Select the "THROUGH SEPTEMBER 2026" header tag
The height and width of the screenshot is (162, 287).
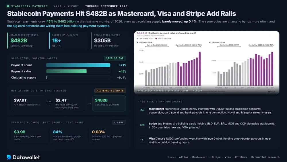106,6
